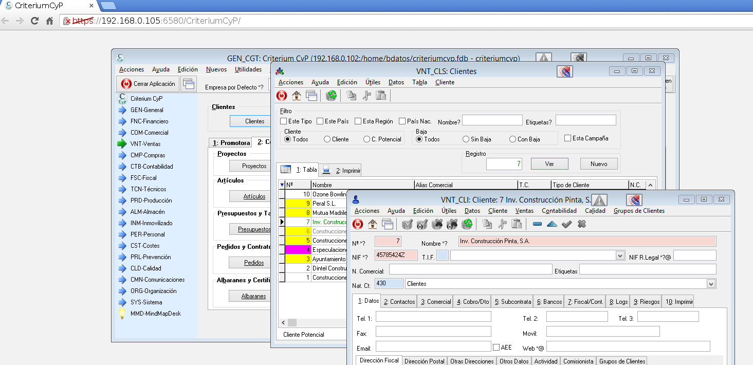Click paperclip attachment icon in VNT_CLI title bar

point(634,200)
